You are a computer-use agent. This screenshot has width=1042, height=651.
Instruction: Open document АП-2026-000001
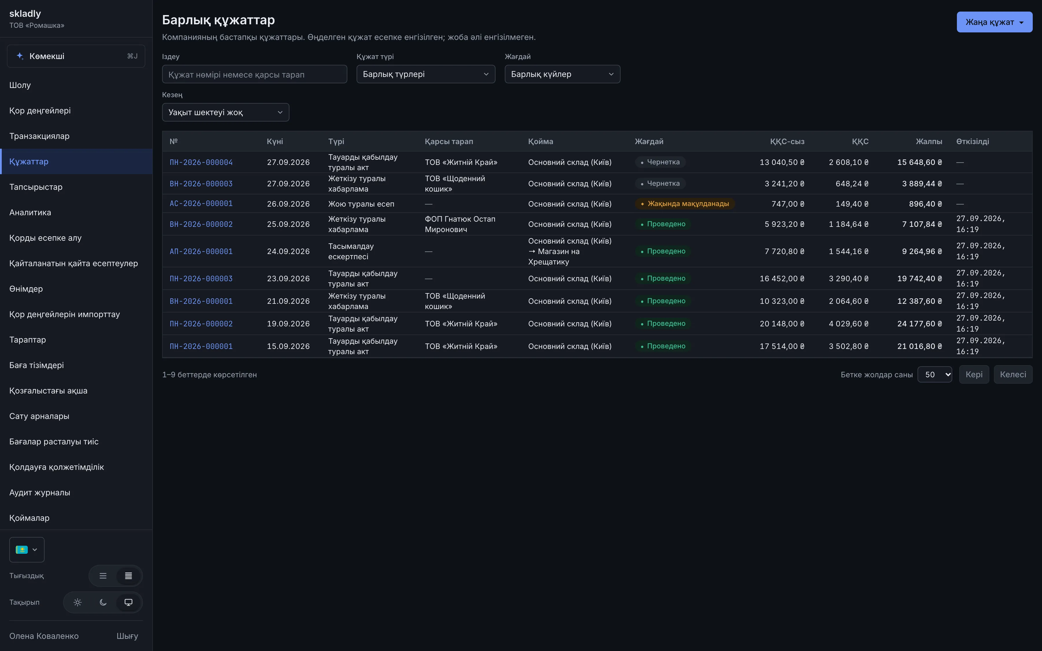tap(201, 251)
